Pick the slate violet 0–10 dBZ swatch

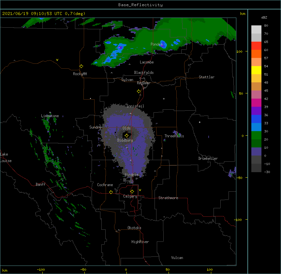(256, 152)
